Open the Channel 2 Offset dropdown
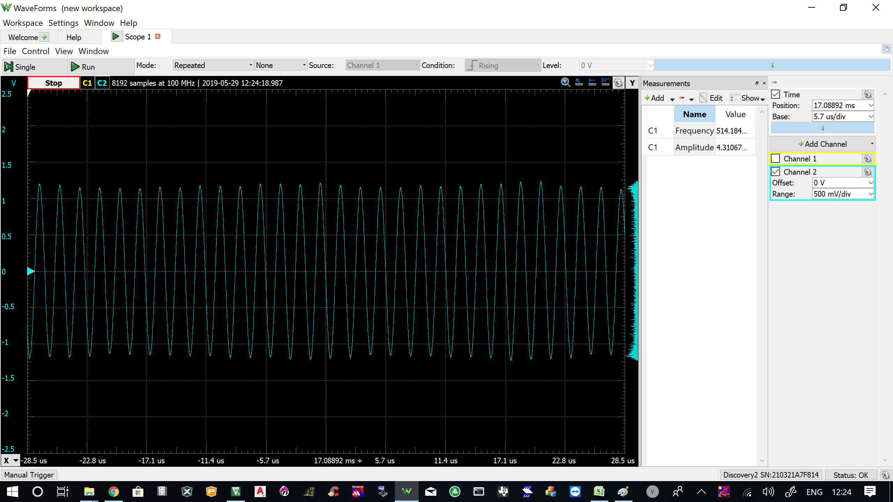893x502 pixels. pos(871,183)
